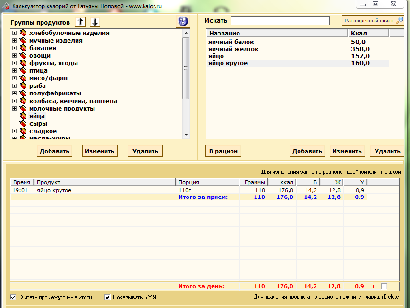Click the рыба group tag icon
Viewport: 410px width, 308px height.
click(23, 86)
